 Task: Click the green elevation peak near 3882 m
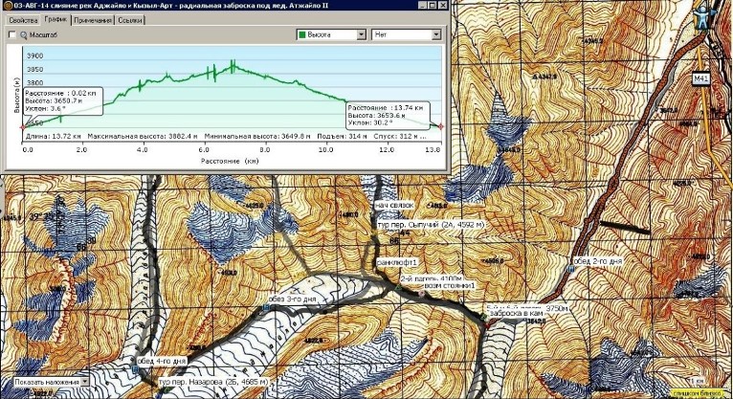point(233,64)
